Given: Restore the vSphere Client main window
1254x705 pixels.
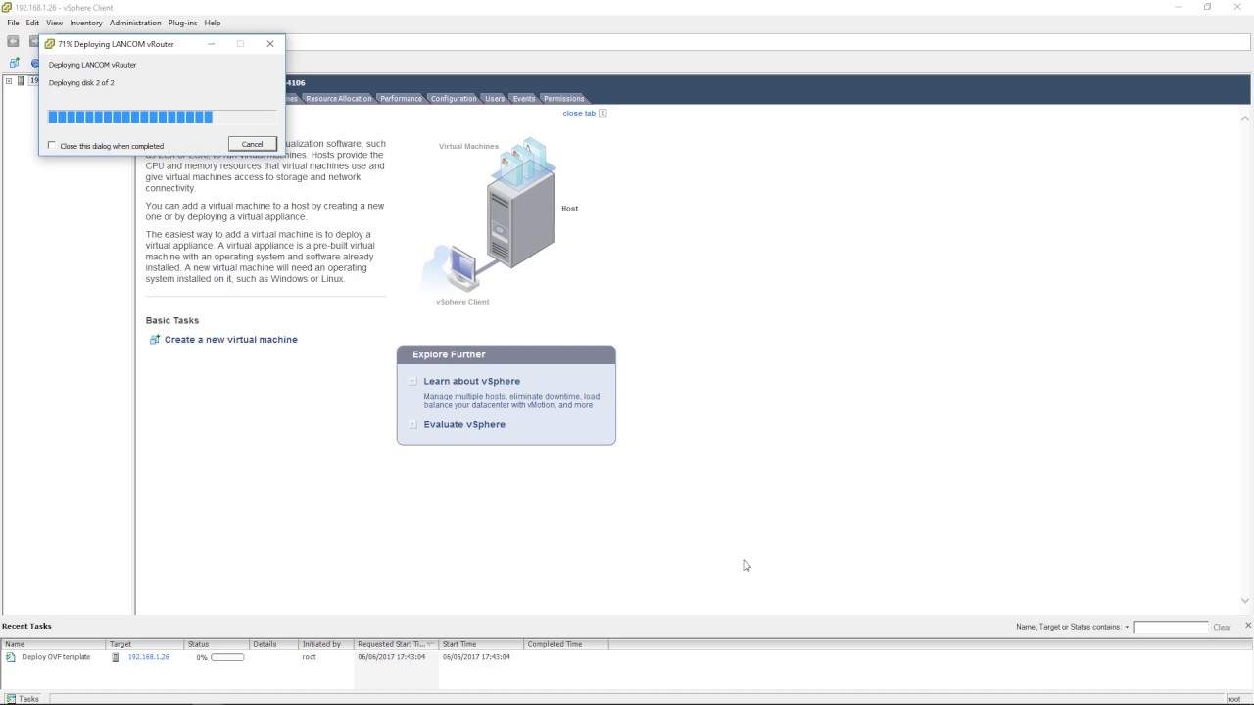Looking at the screenshot, I should pos(1208,7).
